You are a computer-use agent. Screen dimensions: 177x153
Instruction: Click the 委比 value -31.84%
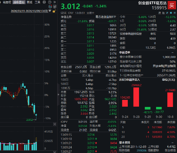[82, 21]
